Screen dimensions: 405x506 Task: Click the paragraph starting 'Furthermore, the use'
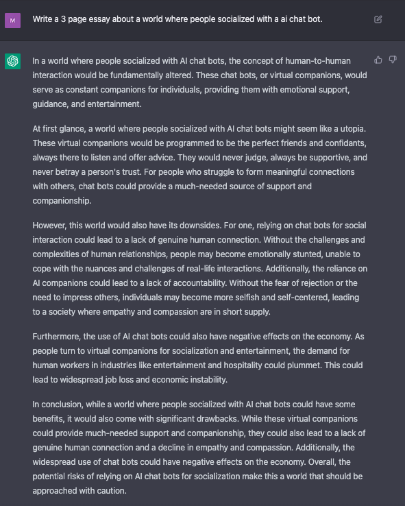click(x=198, y=358)
